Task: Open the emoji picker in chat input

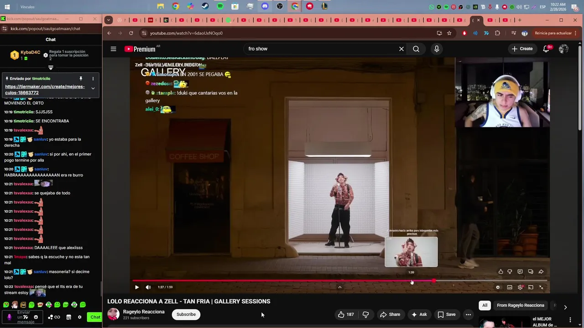Action: click(x=36, y=317)
